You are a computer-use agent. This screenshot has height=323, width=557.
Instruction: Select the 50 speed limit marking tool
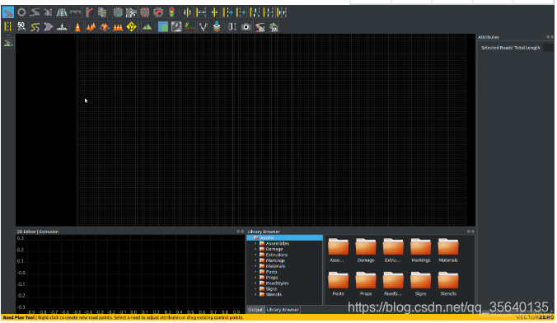(x=21, y=26)
